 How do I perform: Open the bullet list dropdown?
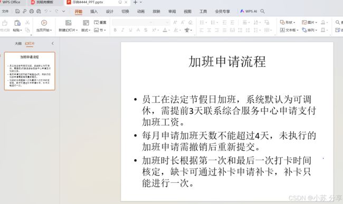205,23
